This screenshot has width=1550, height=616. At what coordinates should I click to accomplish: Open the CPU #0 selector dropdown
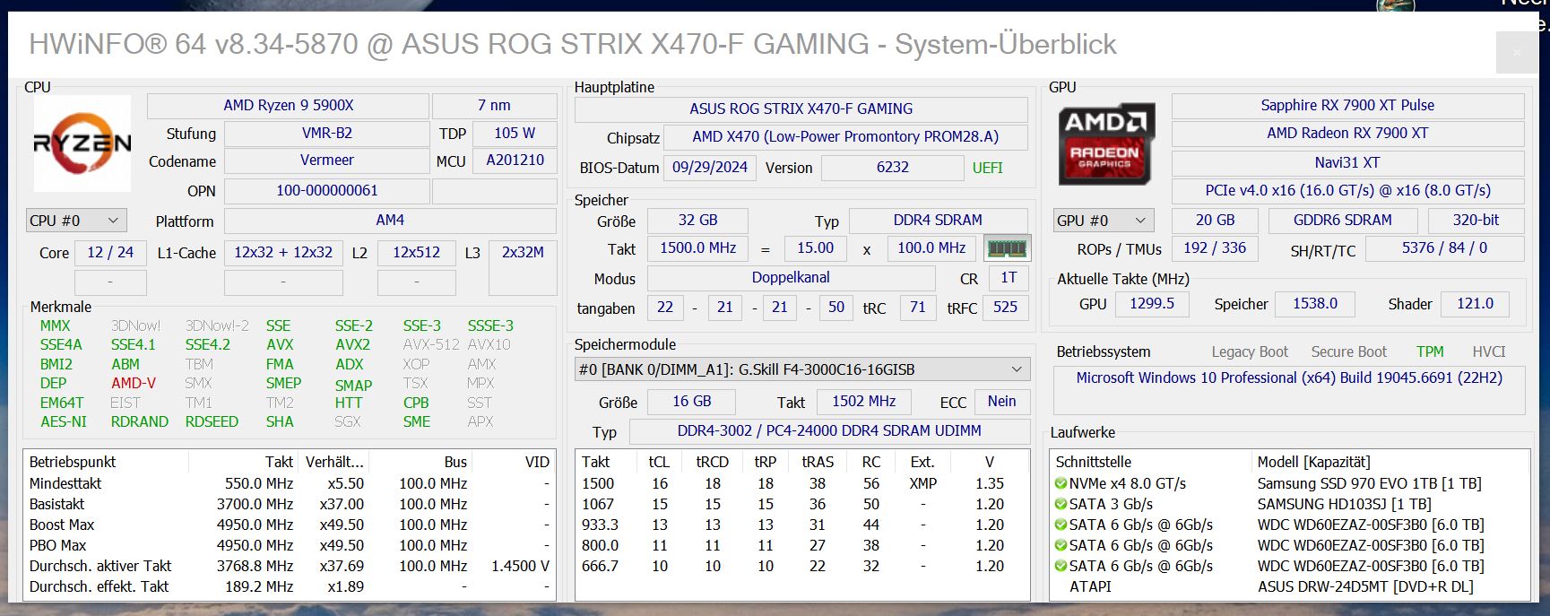[x=76, y=221]
